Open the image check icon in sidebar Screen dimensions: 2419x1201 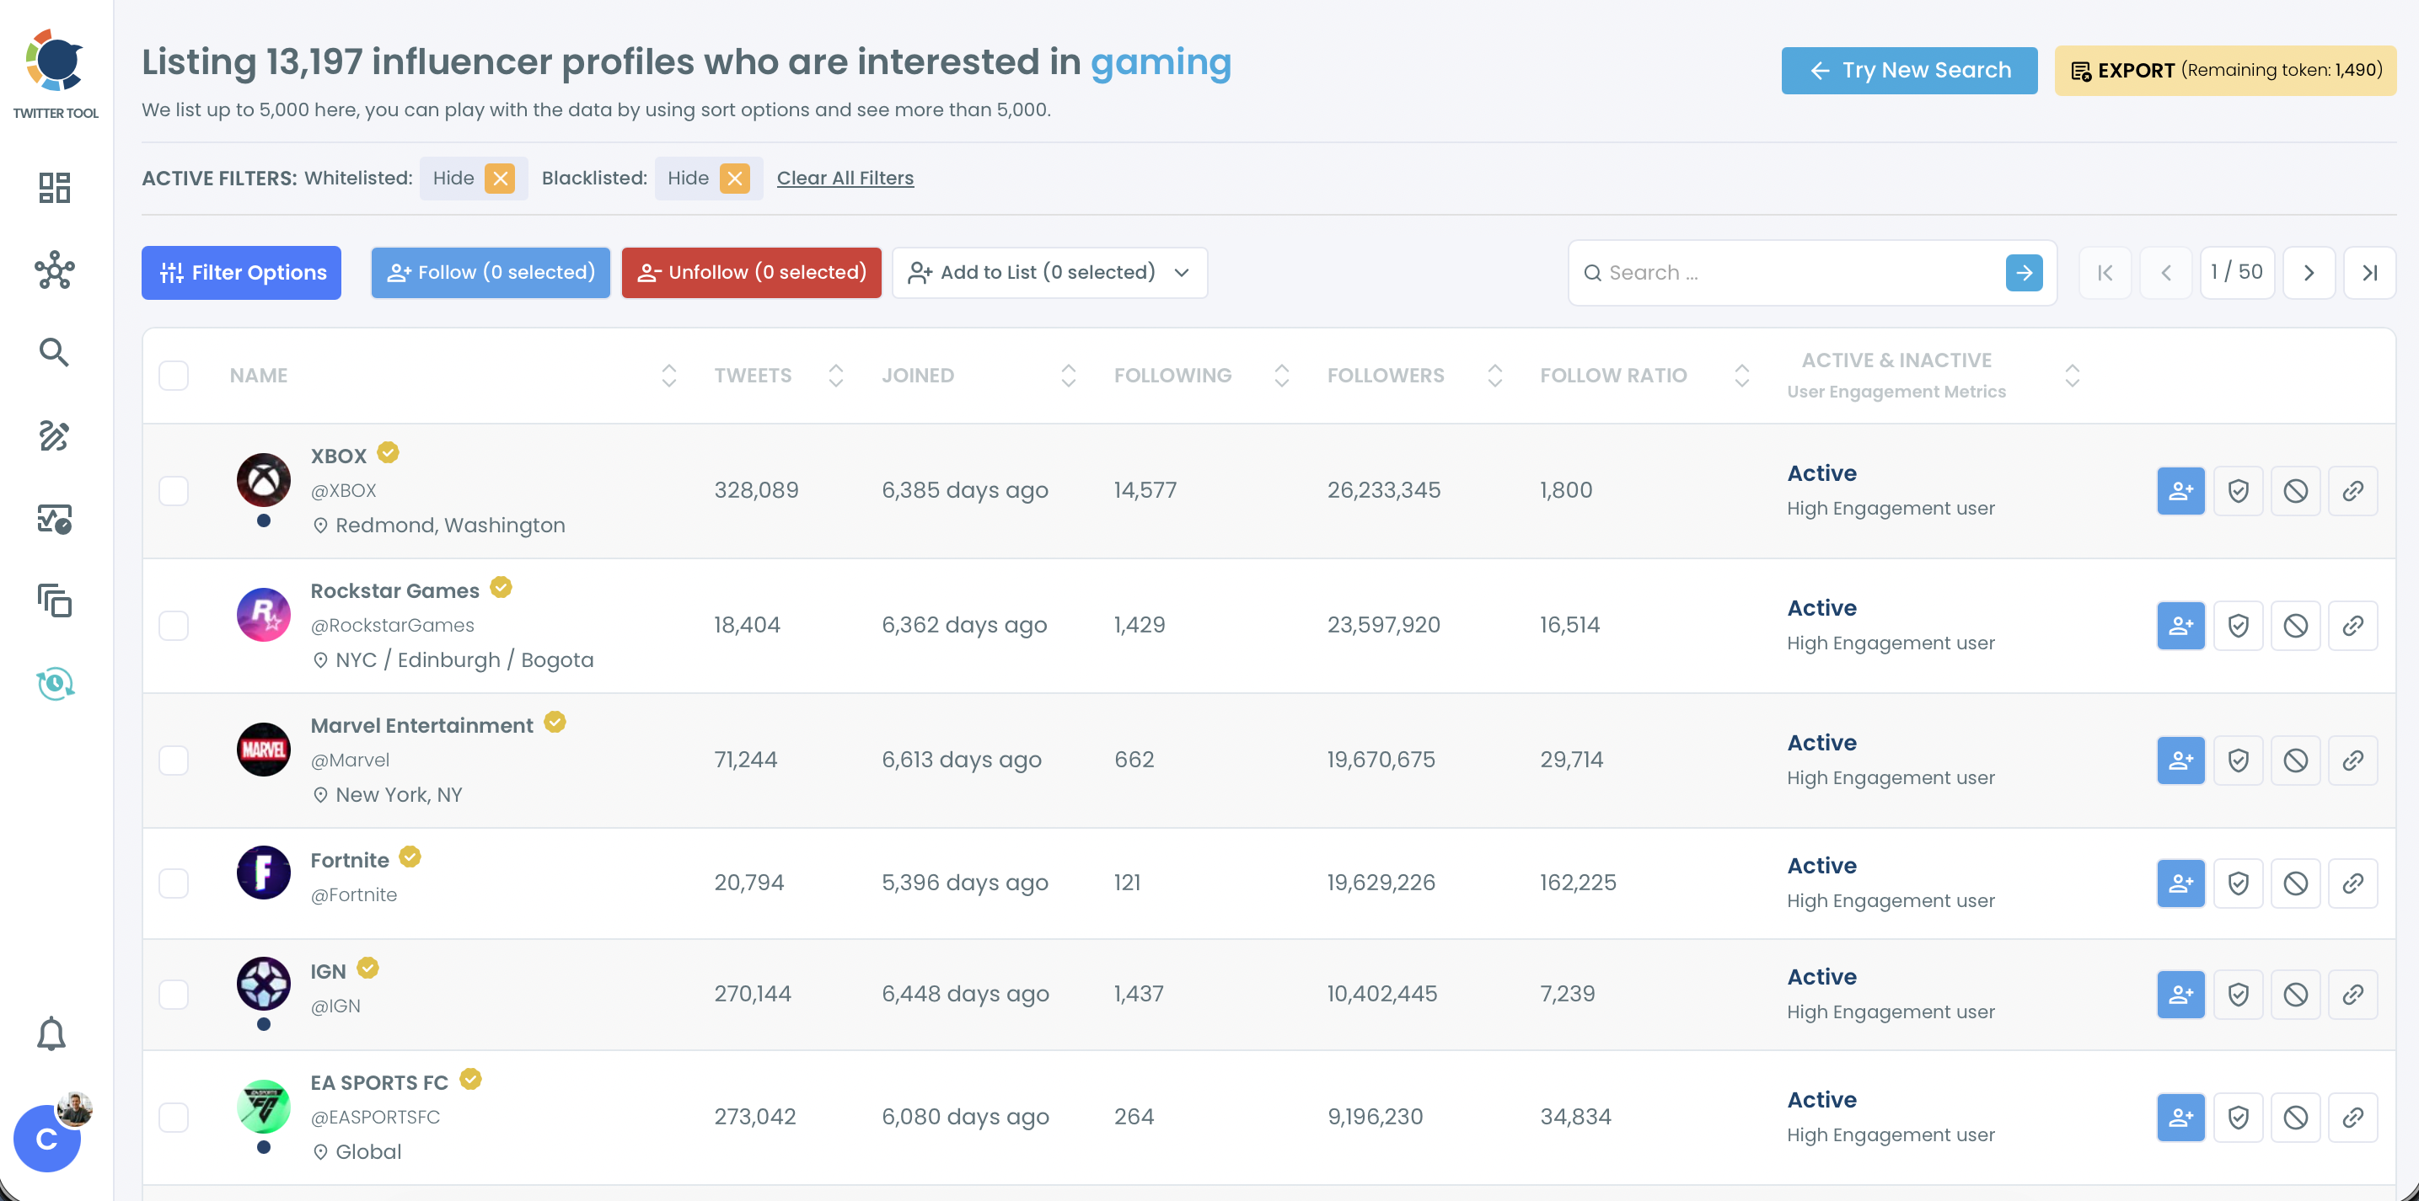click(55, 518)
